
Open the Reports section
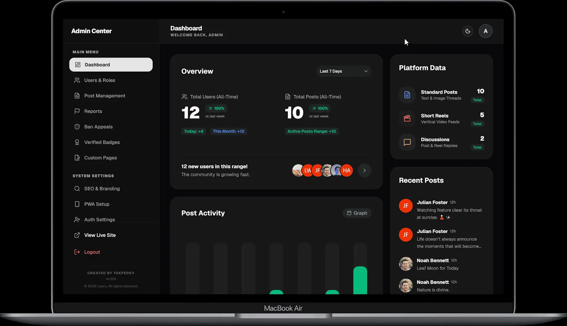pyautogui.click(x=111, y=111)
